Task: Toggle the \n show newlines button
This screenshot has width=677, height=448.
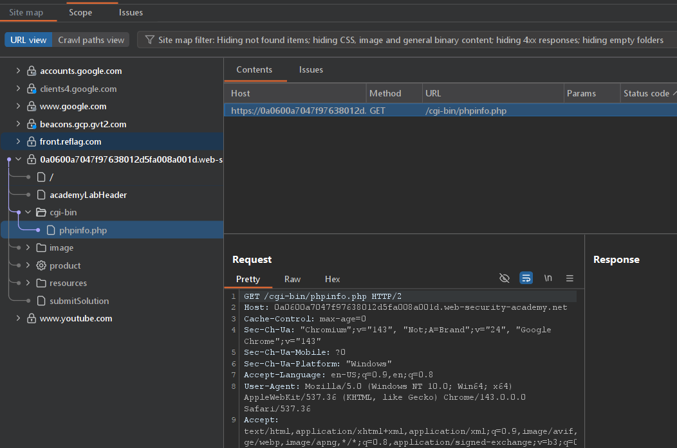Action: point(548,278)
